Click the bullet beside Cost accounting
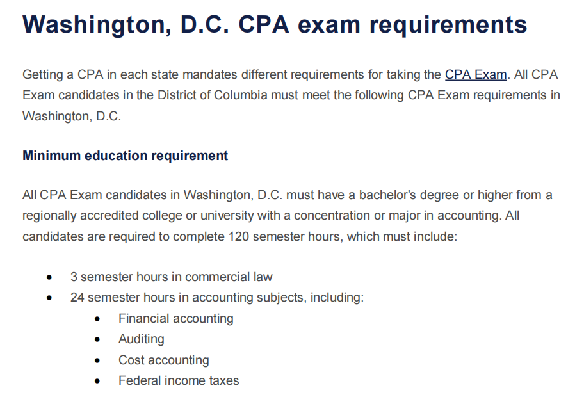The height and width of the screenshot is (404, 584). [97, 361]
